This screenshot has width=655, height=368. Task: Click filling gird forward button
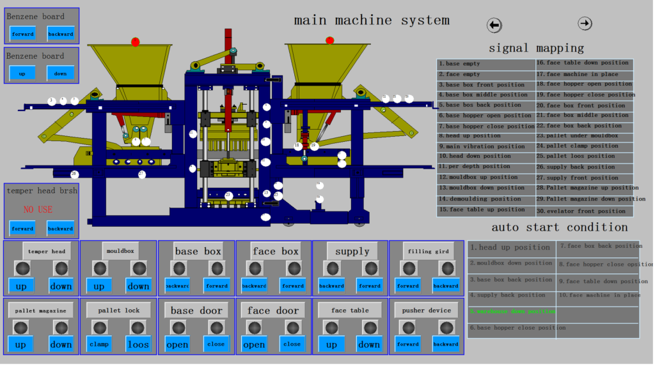pyautogui.click(x=408, y=286)
